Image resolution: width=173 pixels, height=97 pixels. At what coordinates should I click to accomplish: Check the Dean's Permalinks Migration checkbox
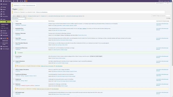pos(14,43)
